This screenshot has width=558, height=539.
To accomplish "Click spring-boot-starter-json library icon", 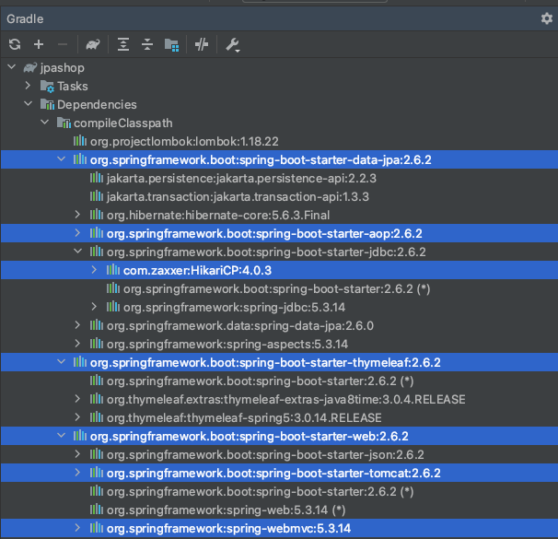I will click(x=97, y=454).
